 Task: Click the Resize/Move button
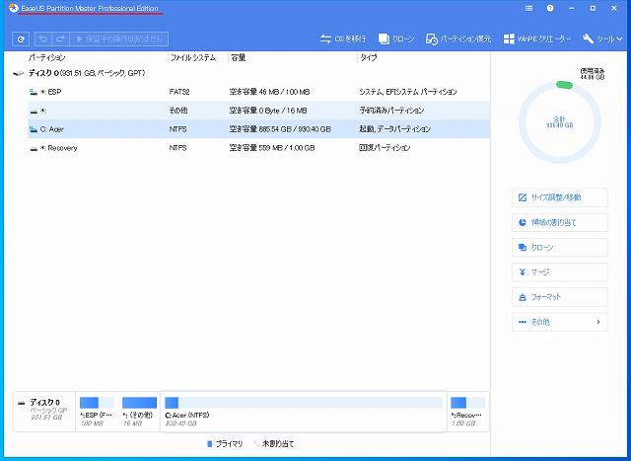pyautogui.click(x=559, y=197)
